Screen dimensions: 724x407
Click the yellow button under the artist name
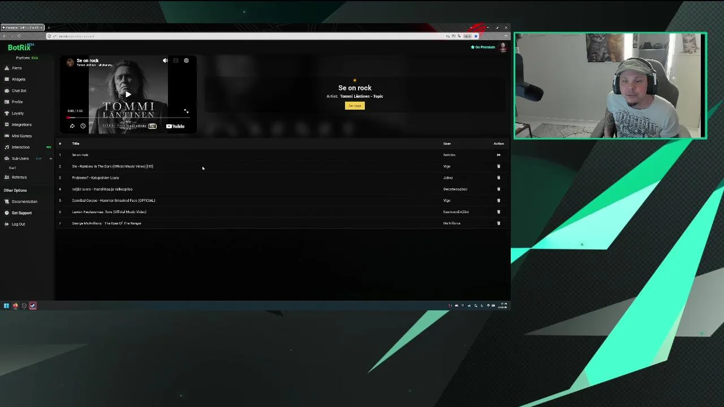click(355, 106)
